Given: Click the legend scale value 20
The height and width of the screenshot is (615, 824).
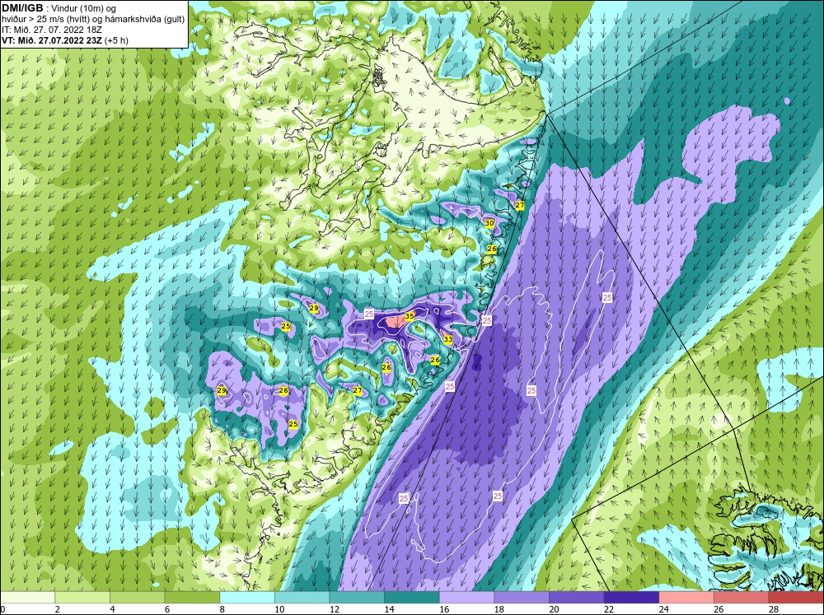Looking at the screenshot, I should tap(554, 609).
